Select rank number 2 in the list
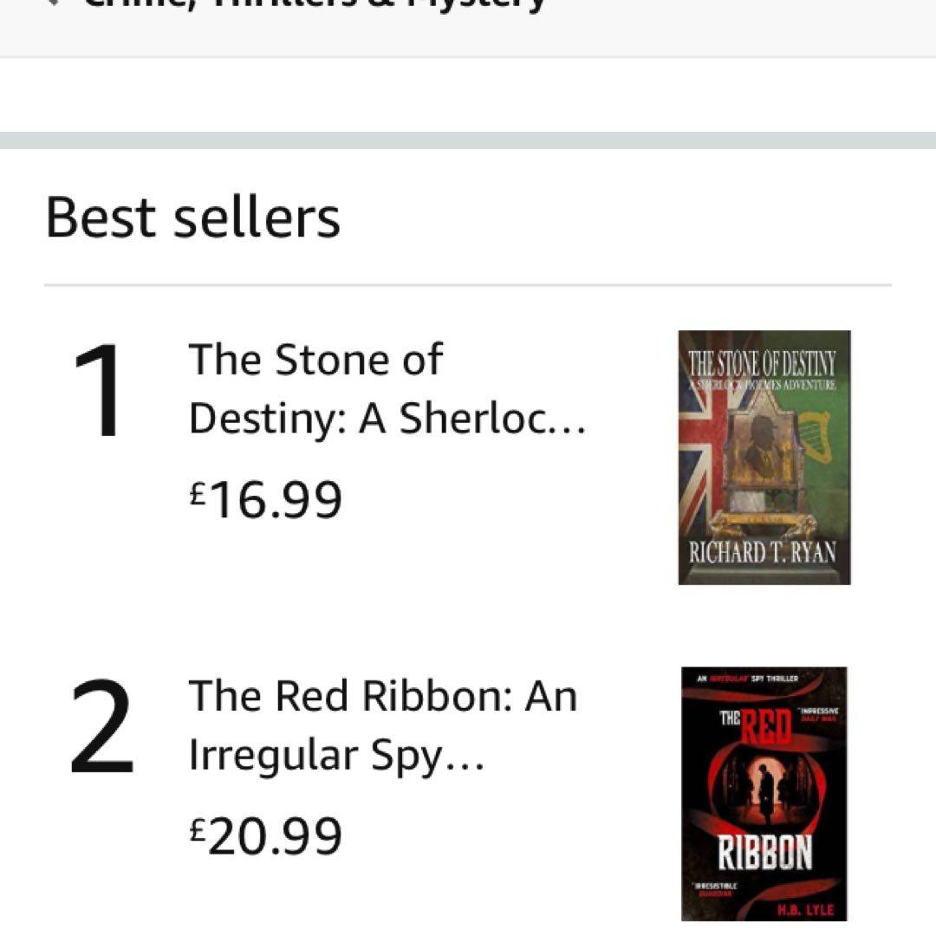Screen dimensions: 936x936 click(102, 728)
